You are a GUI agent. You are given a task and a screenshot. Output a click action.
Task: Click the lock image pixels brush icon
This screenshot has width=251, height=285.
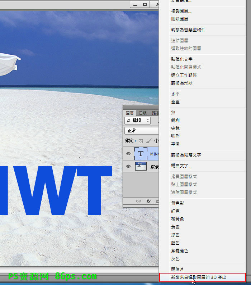[x=148, y=141]
